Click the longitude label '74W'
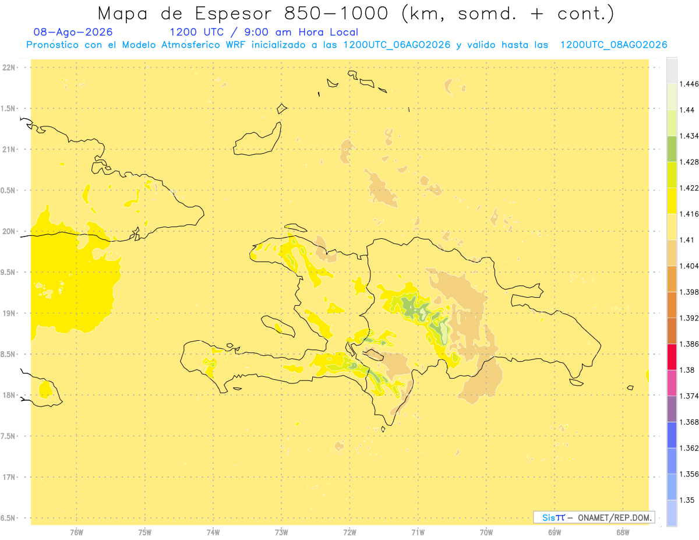 213,532
